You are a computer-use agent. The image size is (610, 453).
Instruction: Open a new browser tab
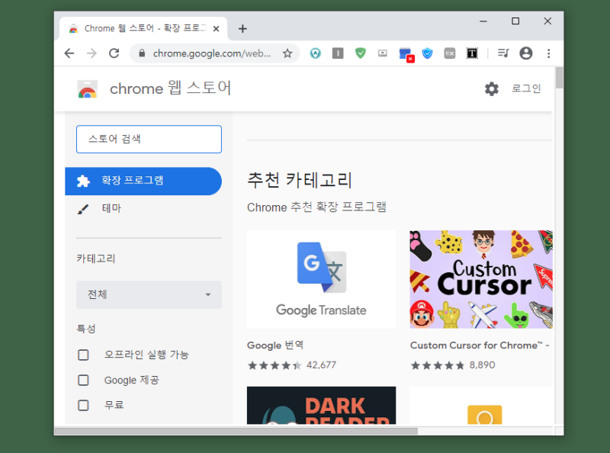point(242,29)
